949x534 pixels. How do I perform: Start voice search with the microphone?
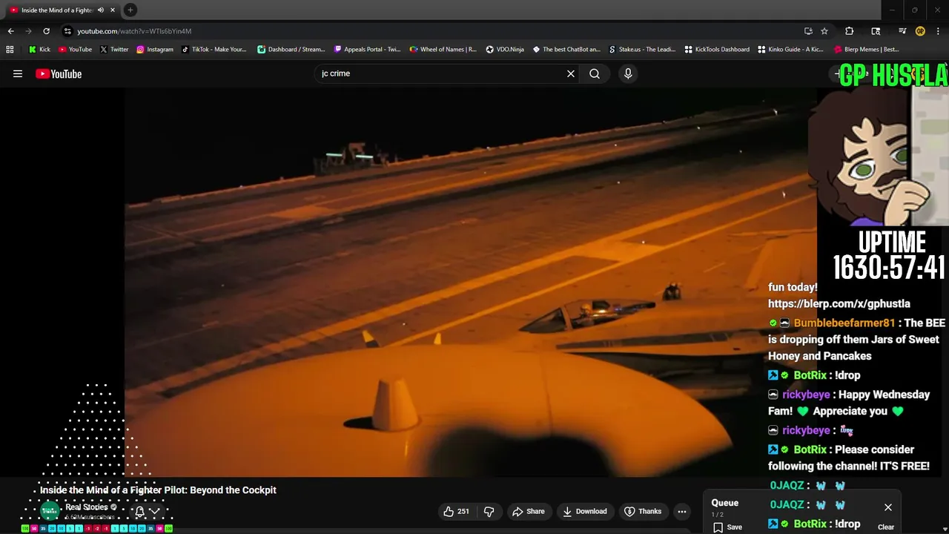click(x=628, y=73)
